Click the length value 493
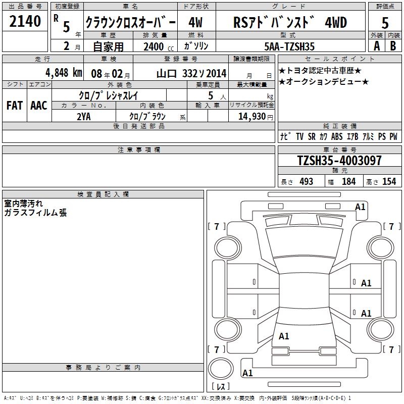The image size is (404, 404). pyautogui.click(x=307, y=181)
